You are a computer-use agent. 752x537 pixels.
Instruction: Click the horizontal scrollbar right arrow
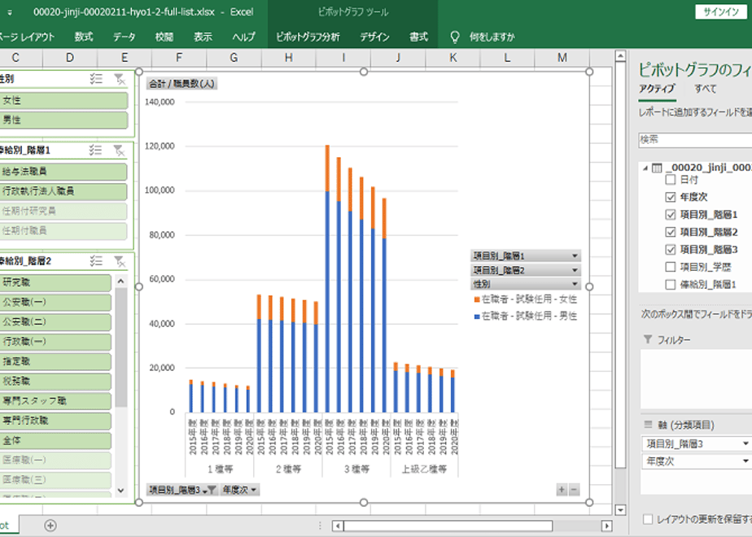[606, 526]
